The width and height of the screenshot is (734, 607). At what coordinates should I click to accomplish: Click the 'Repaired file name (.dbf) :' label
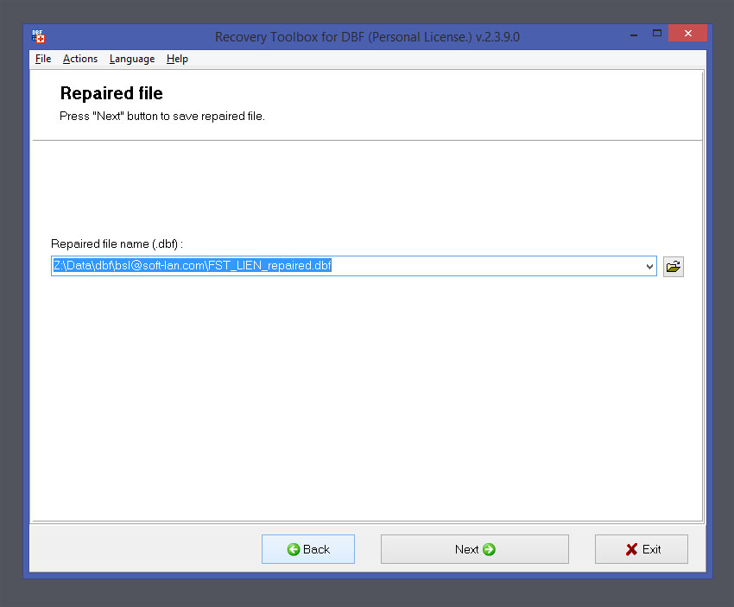pos(117,243)
